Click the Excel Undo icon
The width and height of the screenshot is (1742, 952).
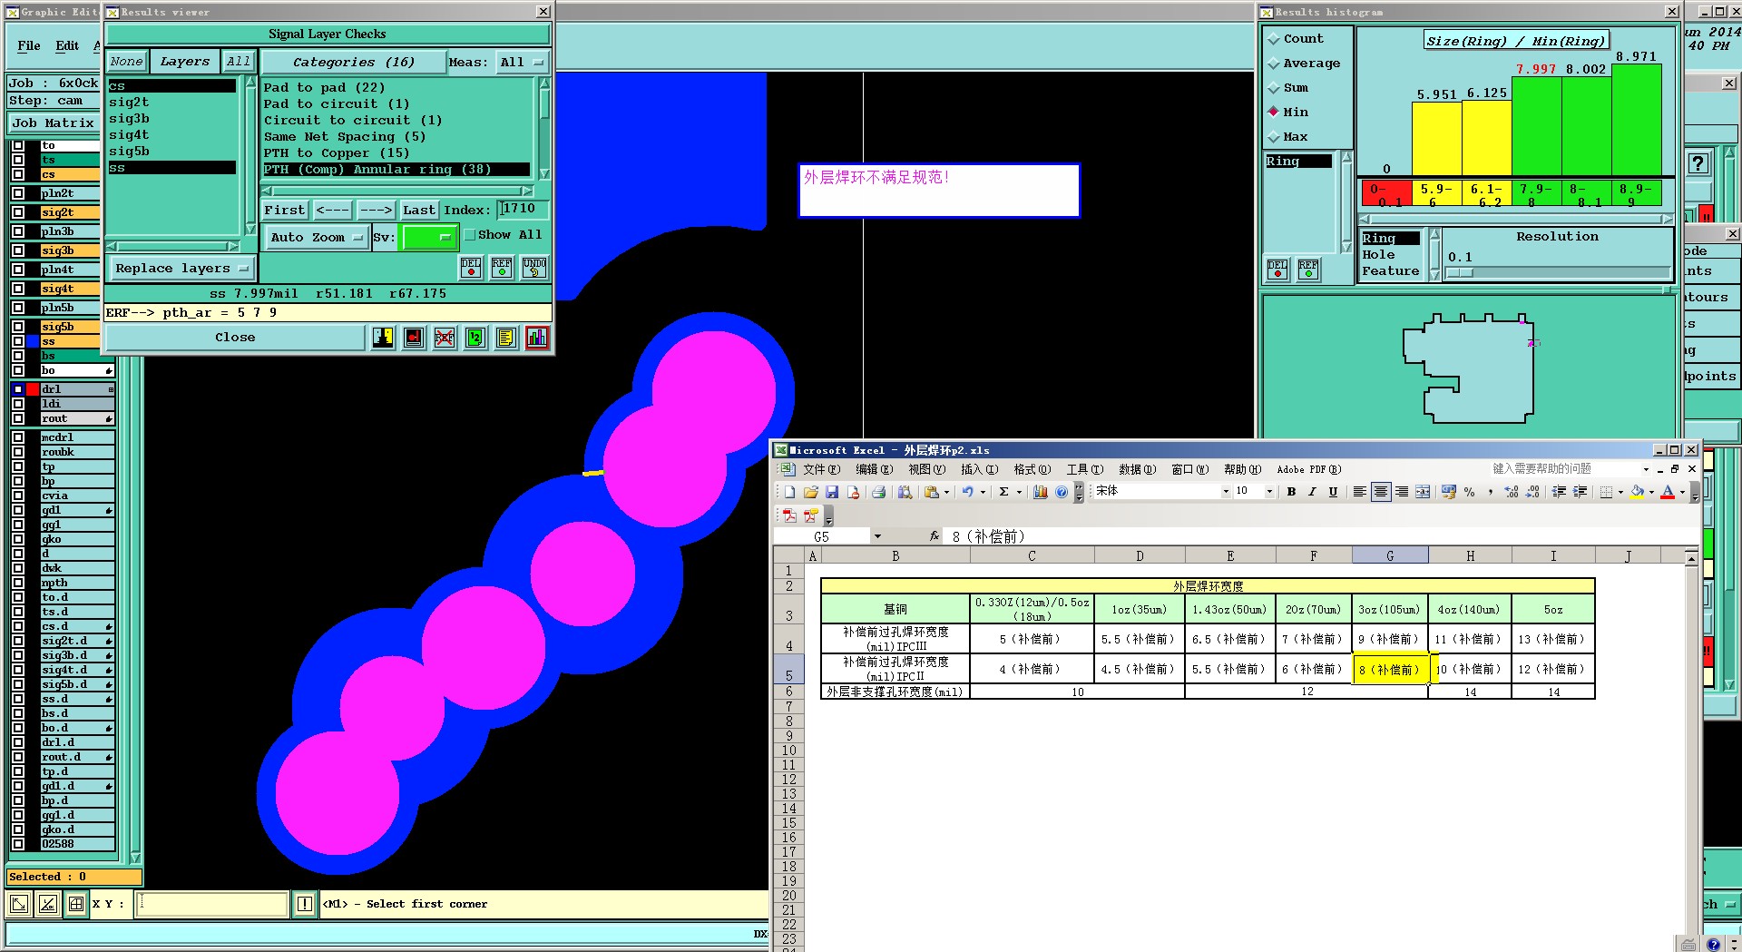(967, 492)
